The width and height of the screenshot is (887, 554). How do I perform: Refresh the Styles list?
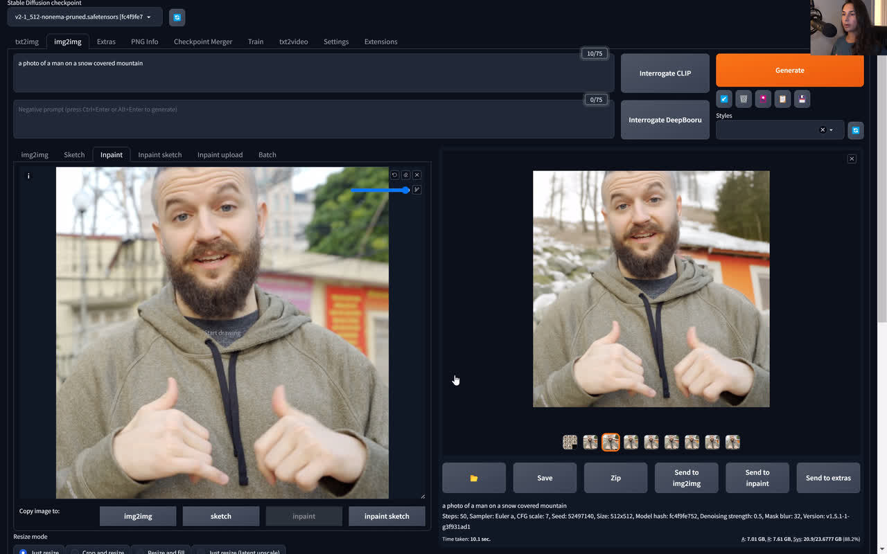pos(856,129)
